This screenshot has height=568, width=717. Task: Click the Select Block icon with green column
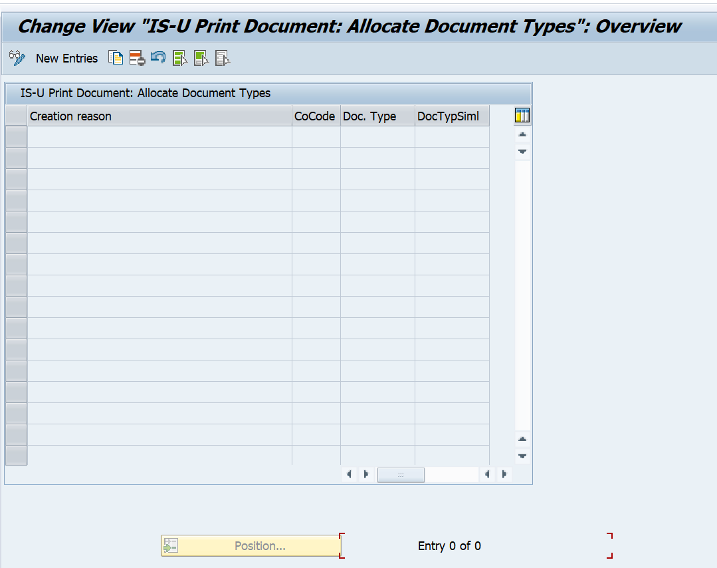pos(201,58)
